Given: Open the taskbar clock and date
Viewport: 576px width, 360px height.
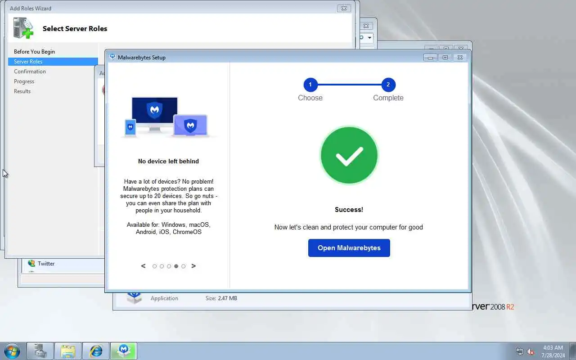Looking at the screenshot, I should [x=553, y=351].
